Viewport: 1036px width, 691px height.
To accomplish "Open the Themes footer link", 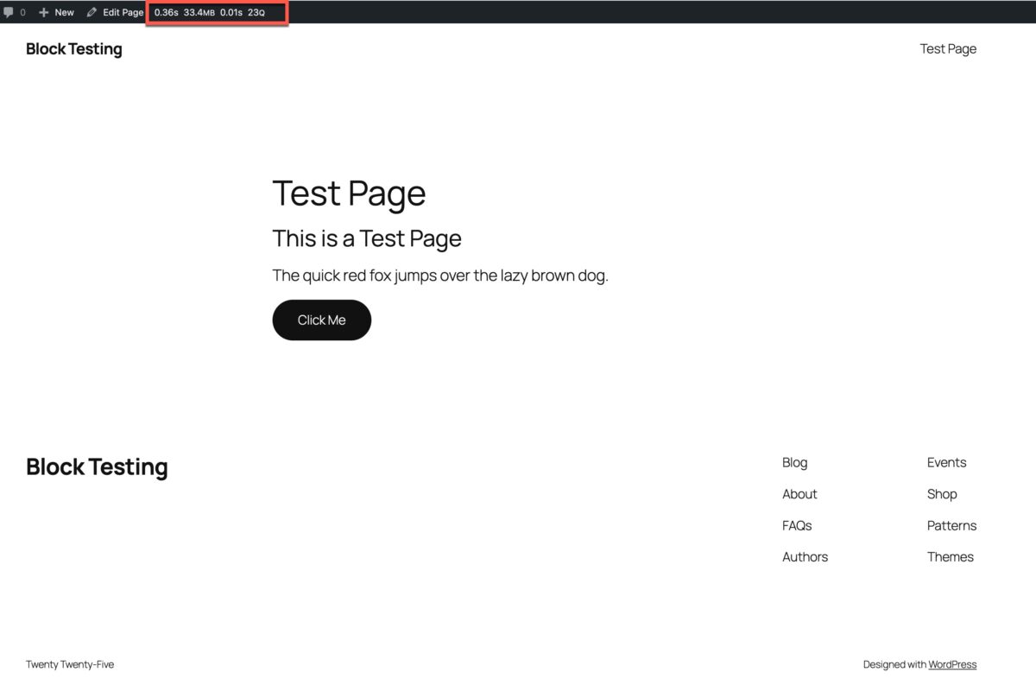I will [x=950, y=556].
